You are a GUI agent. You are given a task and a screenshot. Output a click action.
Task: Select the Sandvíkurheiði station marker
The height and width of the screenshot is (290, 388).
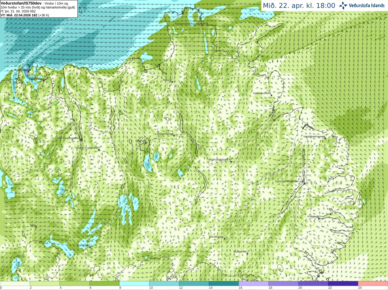pos(272,95)
